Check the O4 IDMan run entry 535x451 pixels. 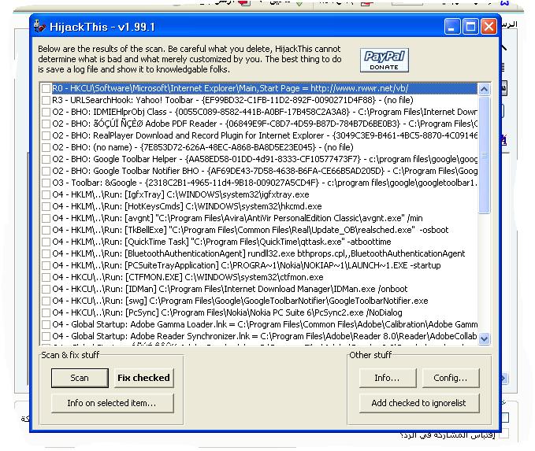click(46, 290)
